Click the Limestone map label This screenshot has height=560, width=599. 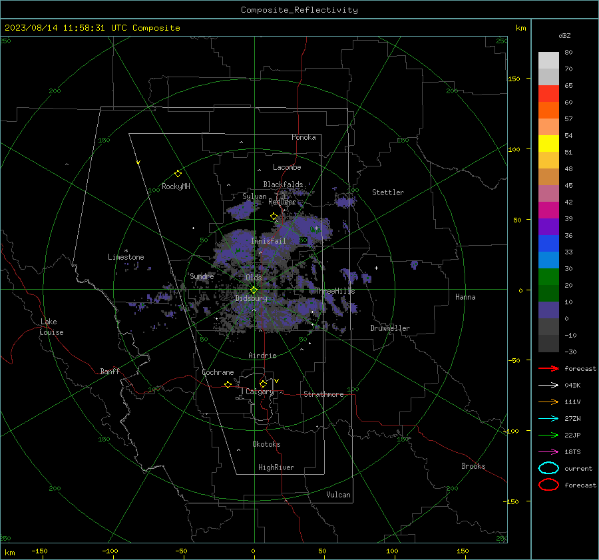[126, 257]
